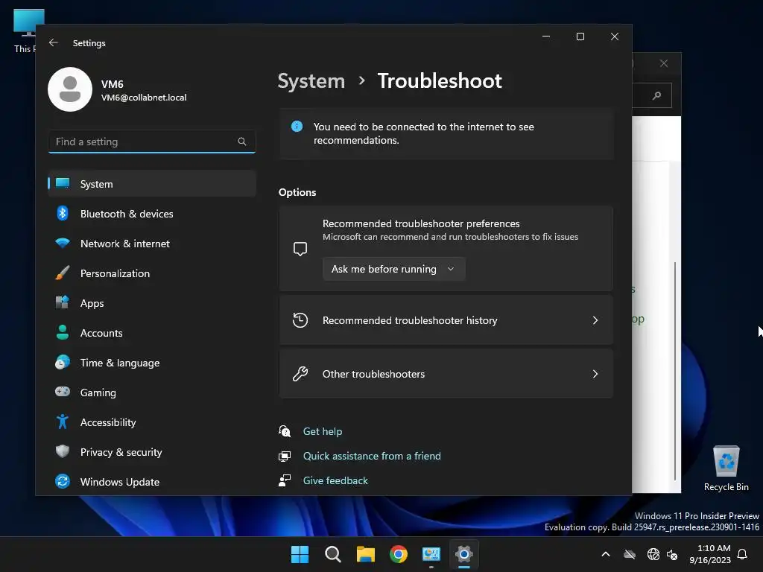The width and height of the screenshot is (763, 572).
Task: Open Gaming settings
Action: [152, 392]
